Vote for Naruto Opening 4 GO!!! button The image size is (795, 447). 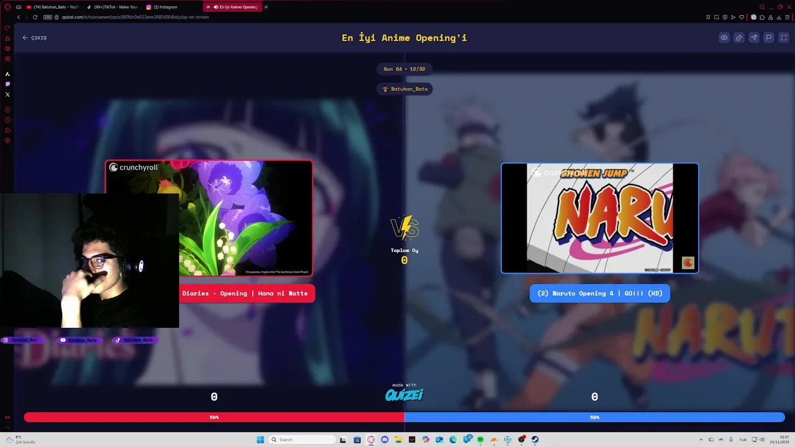600,293
